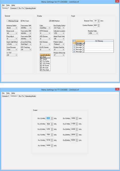Click the Fix 7.0 MHz value field

tap(48, 135)
